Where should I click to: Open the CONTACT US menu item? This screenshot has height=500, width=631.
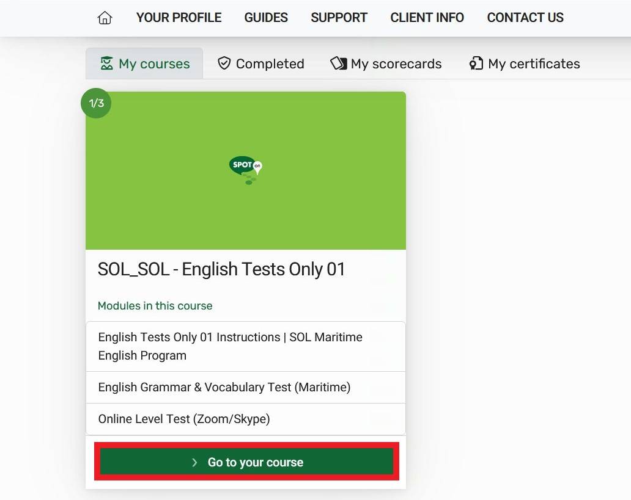pos(525,18)
